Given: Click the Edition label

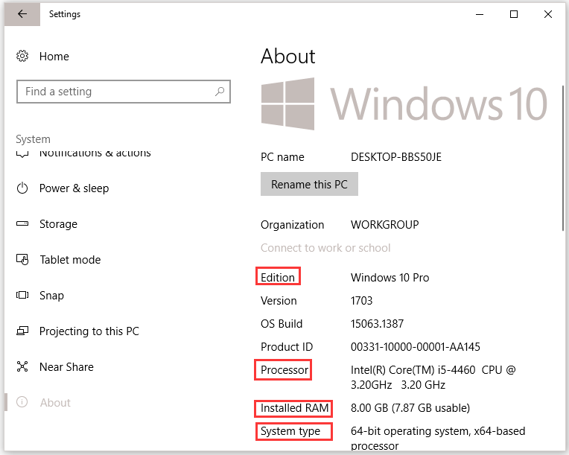Looking at the screenshot, I should coord(278,278).
